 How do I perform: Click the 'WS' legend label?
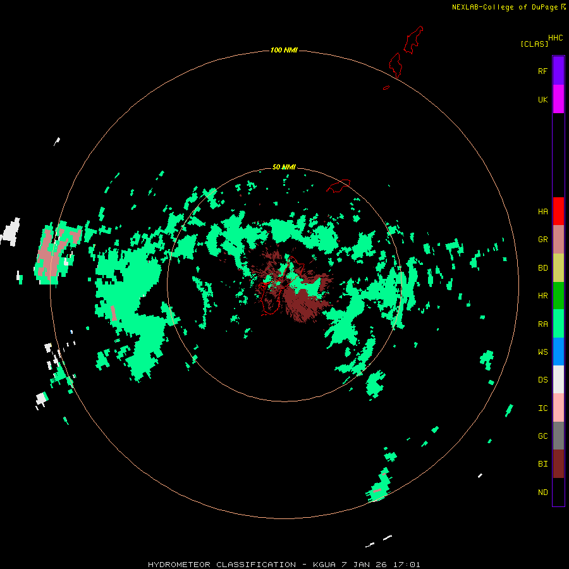tap(542, 352)
